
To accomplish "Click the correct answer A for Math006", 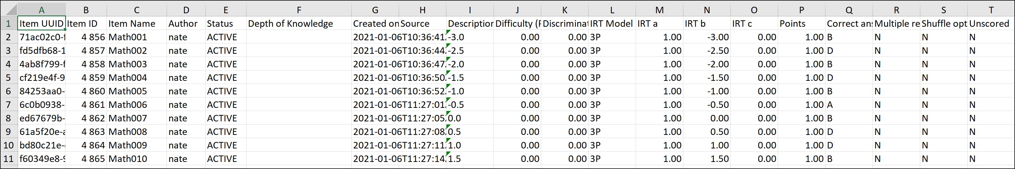I will point(849,105).
